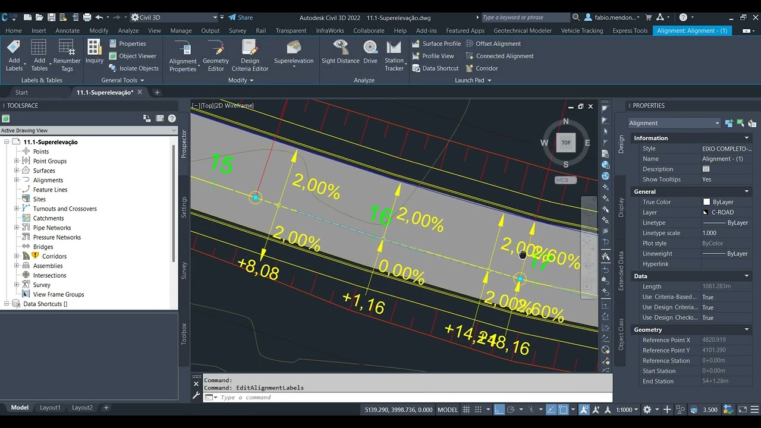Open the Annotate ribbon tab
The width and height of the screenshot is (761, 428).
tap(67, 30)
